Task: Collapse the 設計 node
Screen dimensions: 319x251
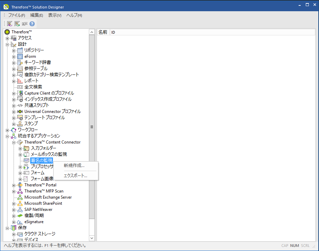Action: 7,44
